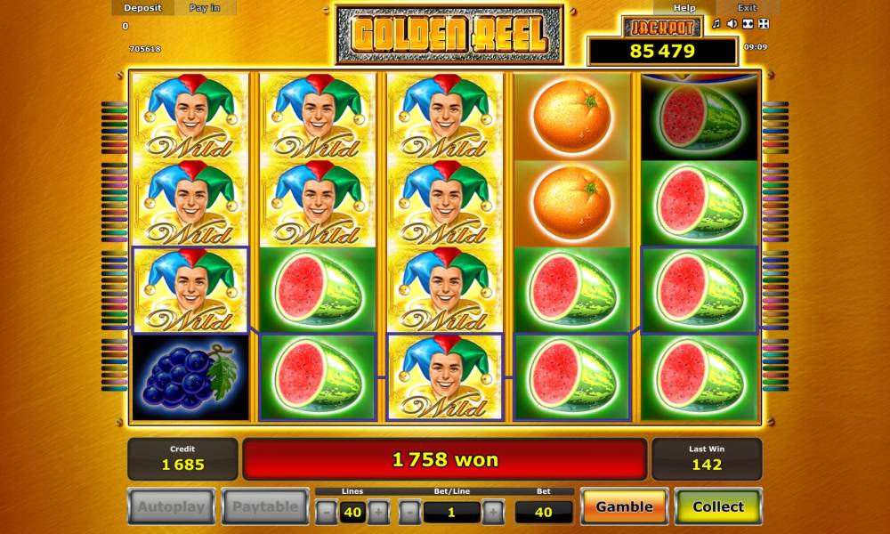Toggle fullscreen with the four-arrows icon
This screenshot has width=890, height=534.
[x=764, y=24]
